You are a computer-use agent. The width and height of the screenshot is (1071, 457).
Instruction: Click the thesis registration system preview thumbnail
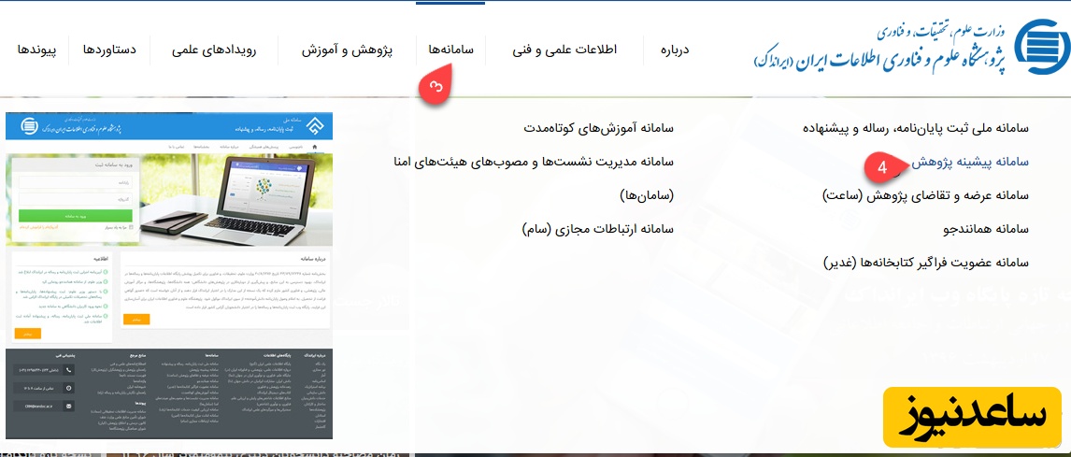[169, 276]
